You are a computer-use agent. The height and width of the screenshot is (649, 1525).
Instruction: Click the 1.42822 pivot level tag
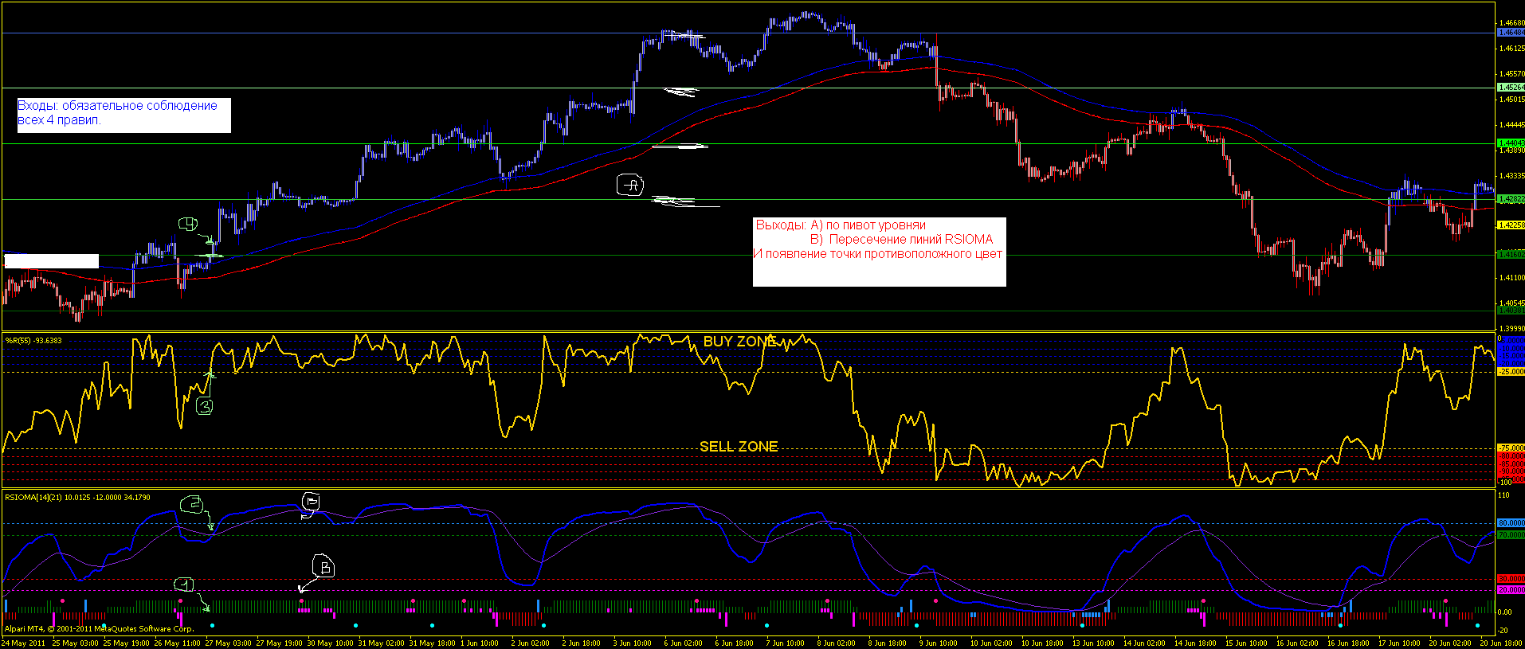(1511, 199)
